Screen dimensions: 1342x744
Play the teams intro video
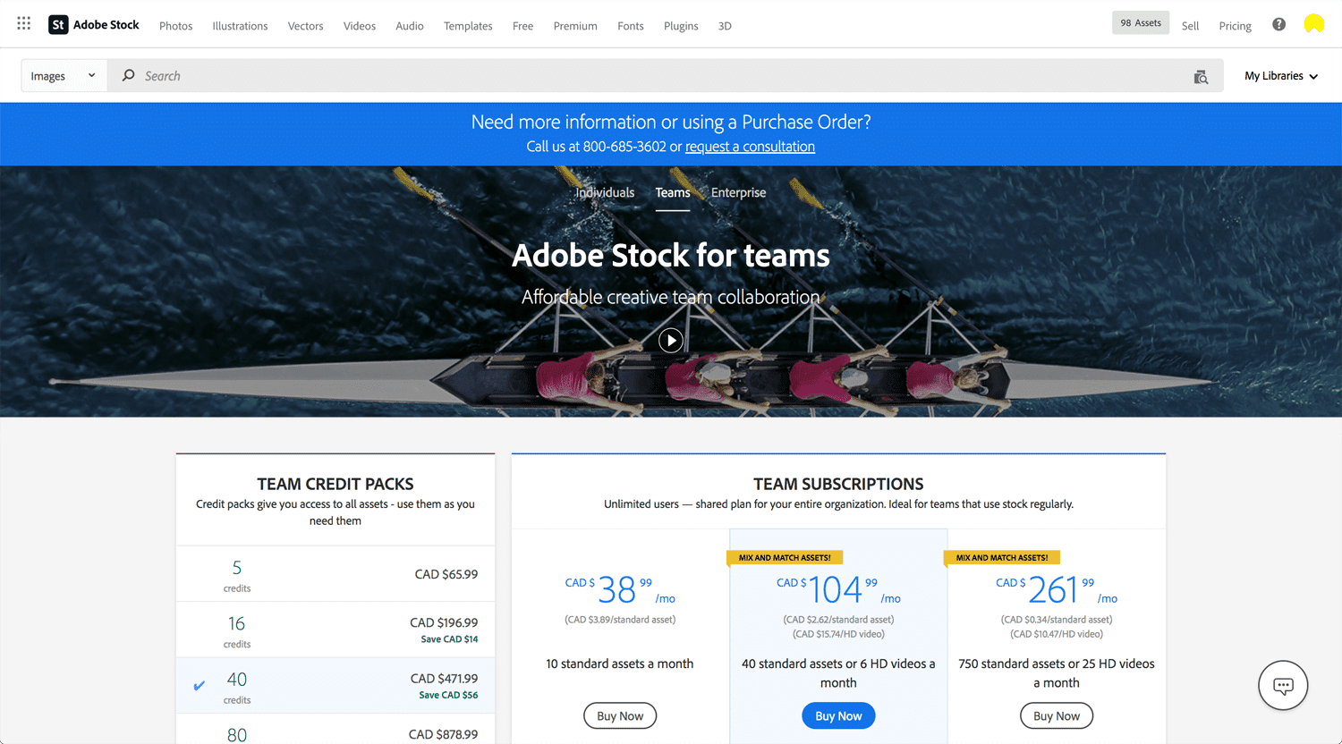671,341
